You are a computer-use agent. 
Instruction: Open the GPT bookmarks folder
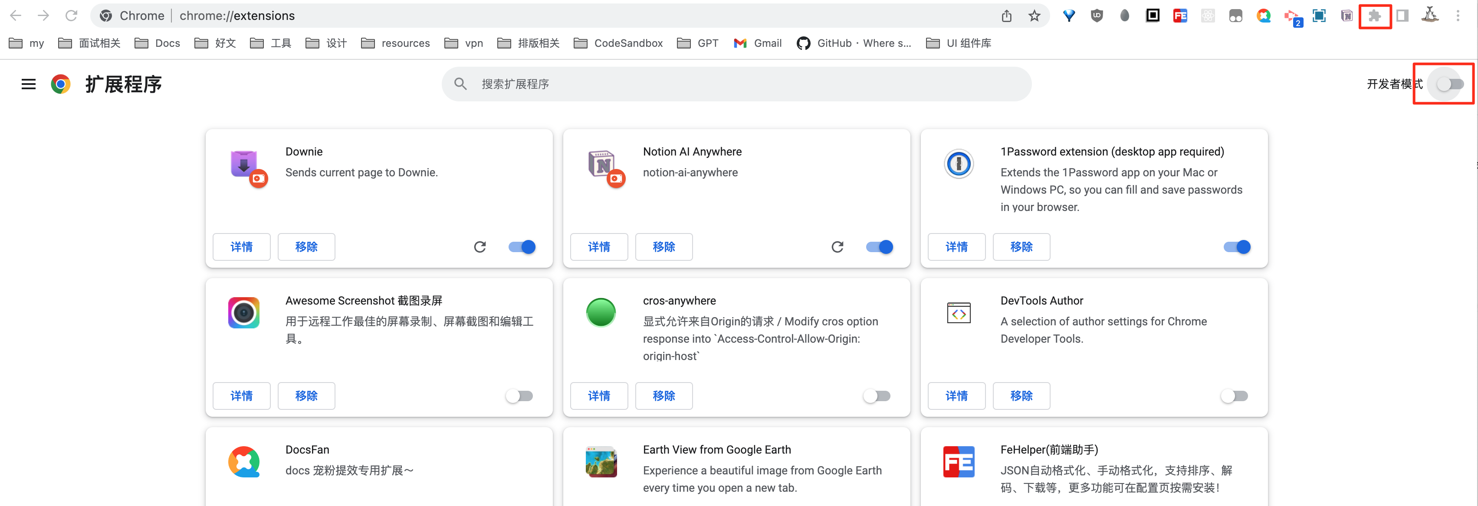698,43
